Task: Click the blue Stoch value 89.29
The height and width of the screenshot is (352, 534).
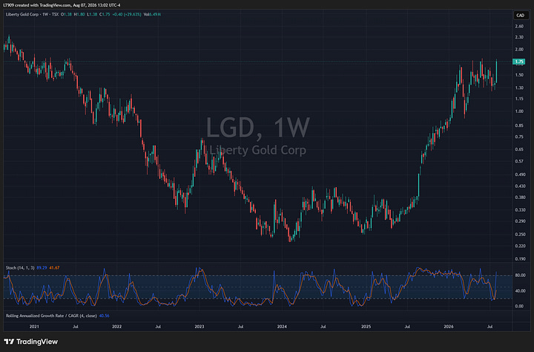Action: [42, 268]
